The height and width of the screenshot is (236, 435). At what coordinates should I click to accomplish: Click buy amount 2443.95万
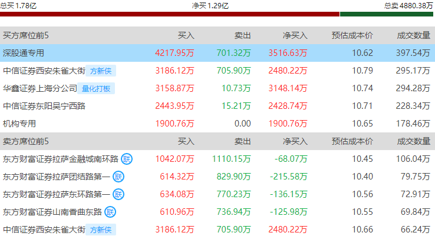pos(174,106)
